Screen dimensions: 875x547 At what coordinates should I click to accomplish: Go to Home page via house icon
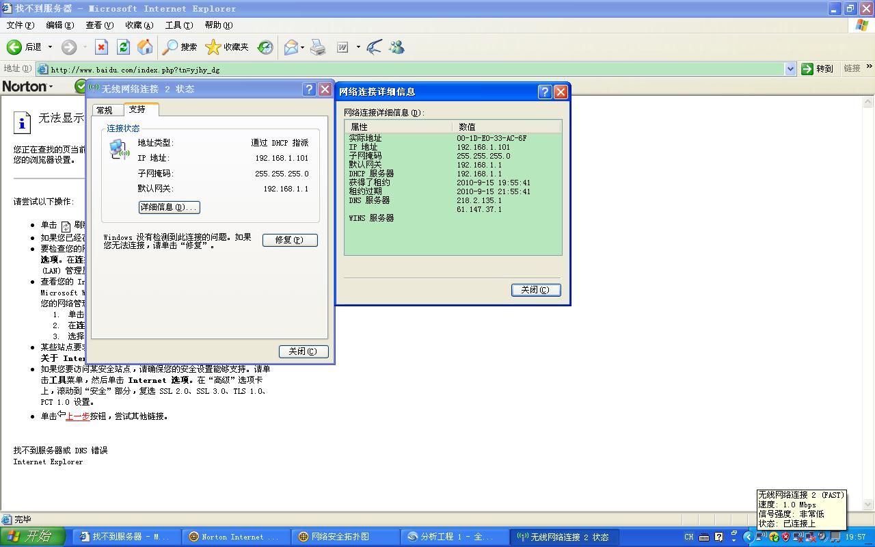click(145, 47)
